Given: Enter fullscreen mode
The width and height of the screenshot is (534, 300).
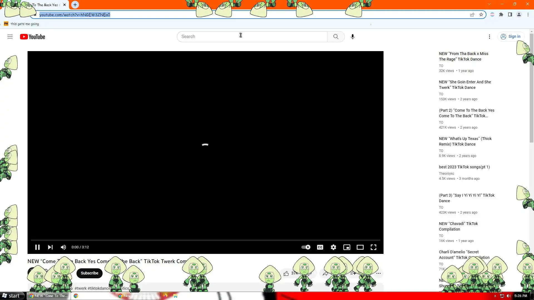Looking at the screenshot, I should coord(373,247).
